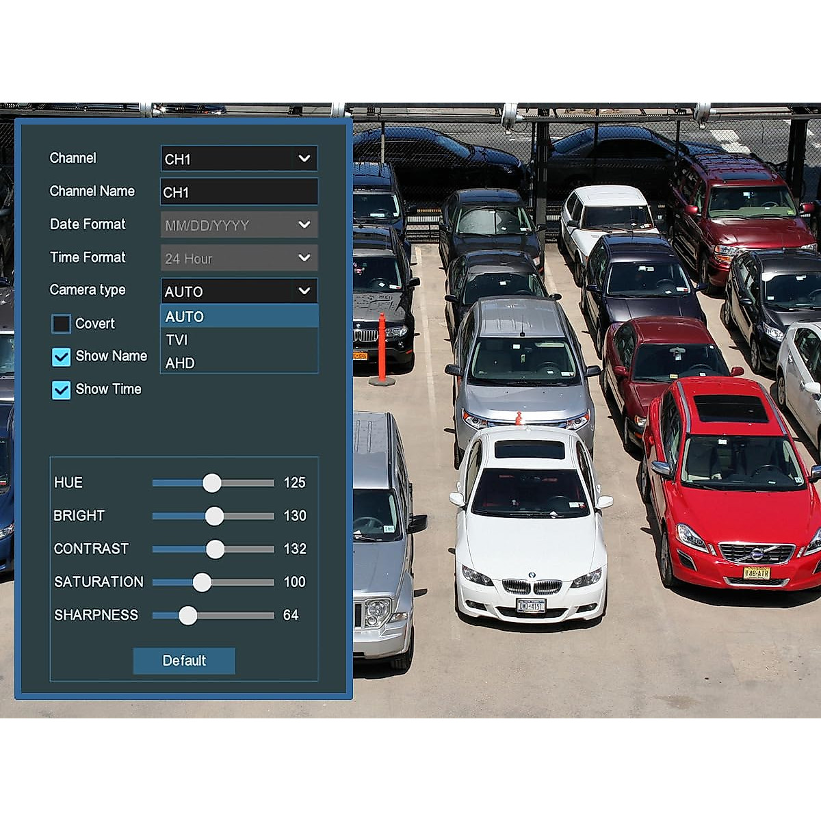The height and width of the screenshot is (821, 821).
Task: Select AUTO from the camera type list
Action: [x=238, y=316]
